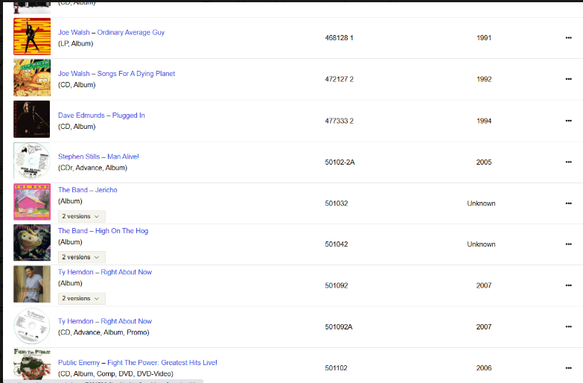Open the Stephen Stills artist link
Screen dimensions: 583x383
tap(79, 156)
